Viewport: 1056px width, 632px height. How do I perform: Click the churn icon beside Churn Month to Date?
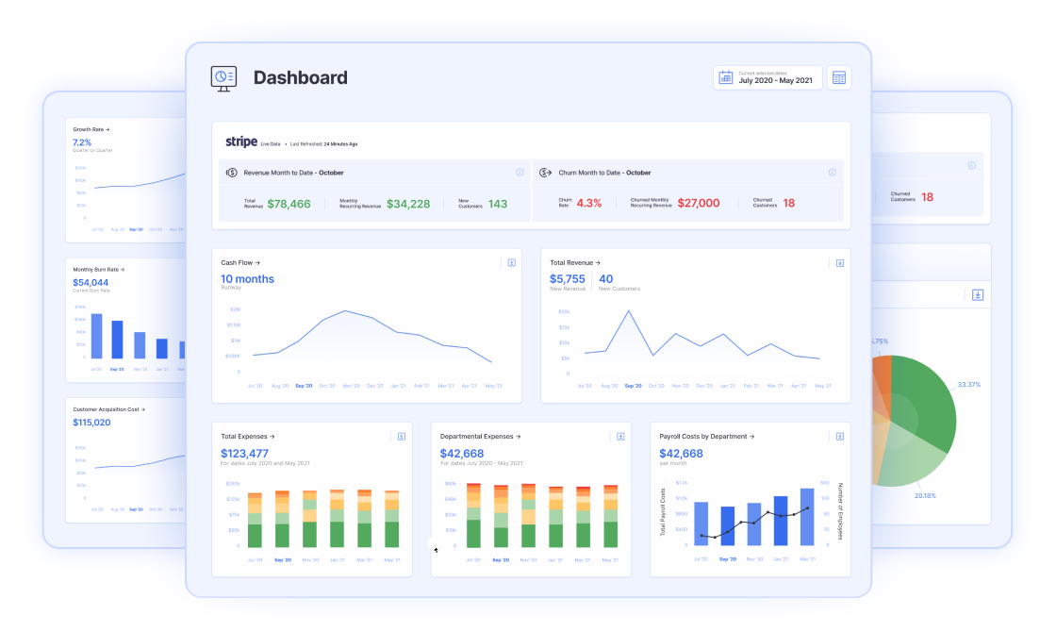tap(544, 173)
